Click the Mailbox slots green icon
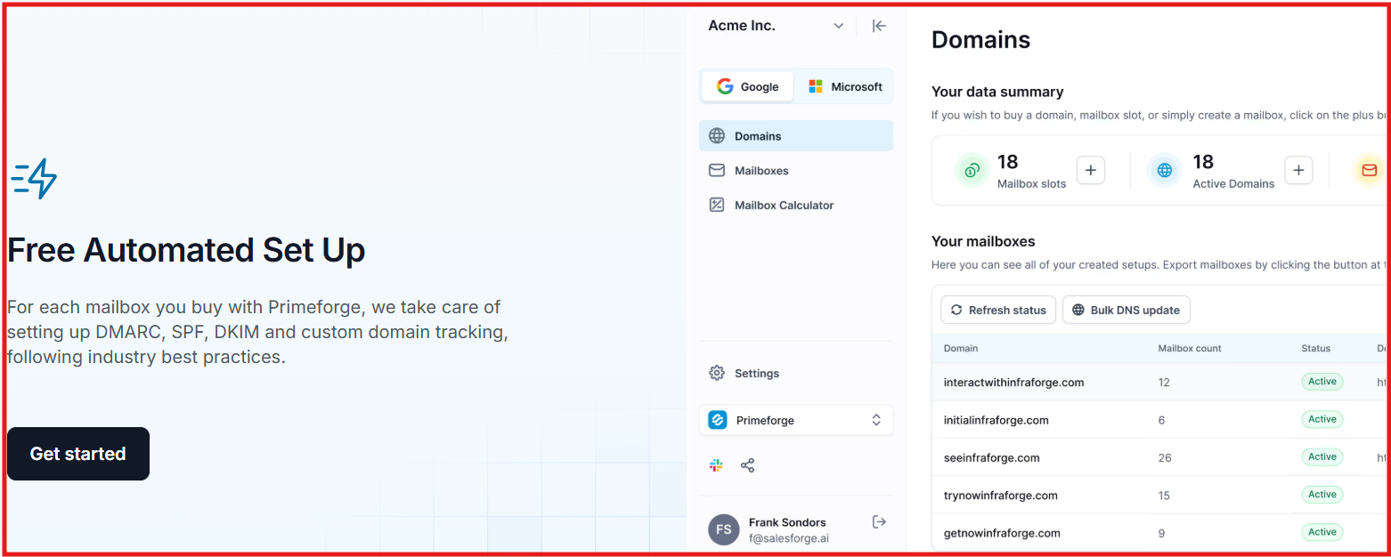 click(x=972, y=170)
